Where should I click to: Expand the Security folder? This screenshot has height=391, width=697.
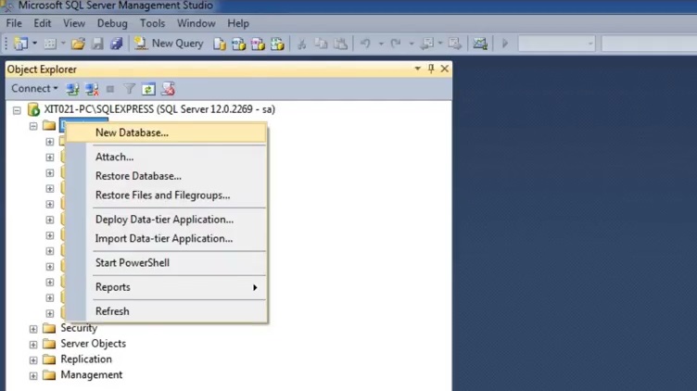coord(33,329)
